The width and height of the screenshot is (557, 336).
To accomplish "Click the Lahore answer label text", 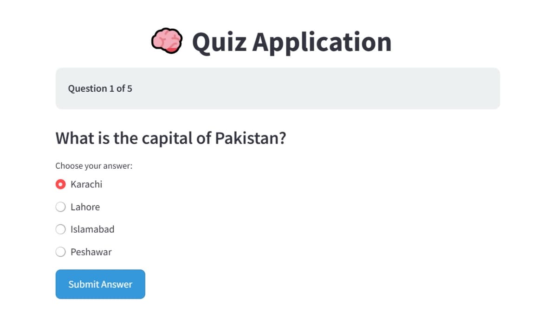I will pos(85,207).
